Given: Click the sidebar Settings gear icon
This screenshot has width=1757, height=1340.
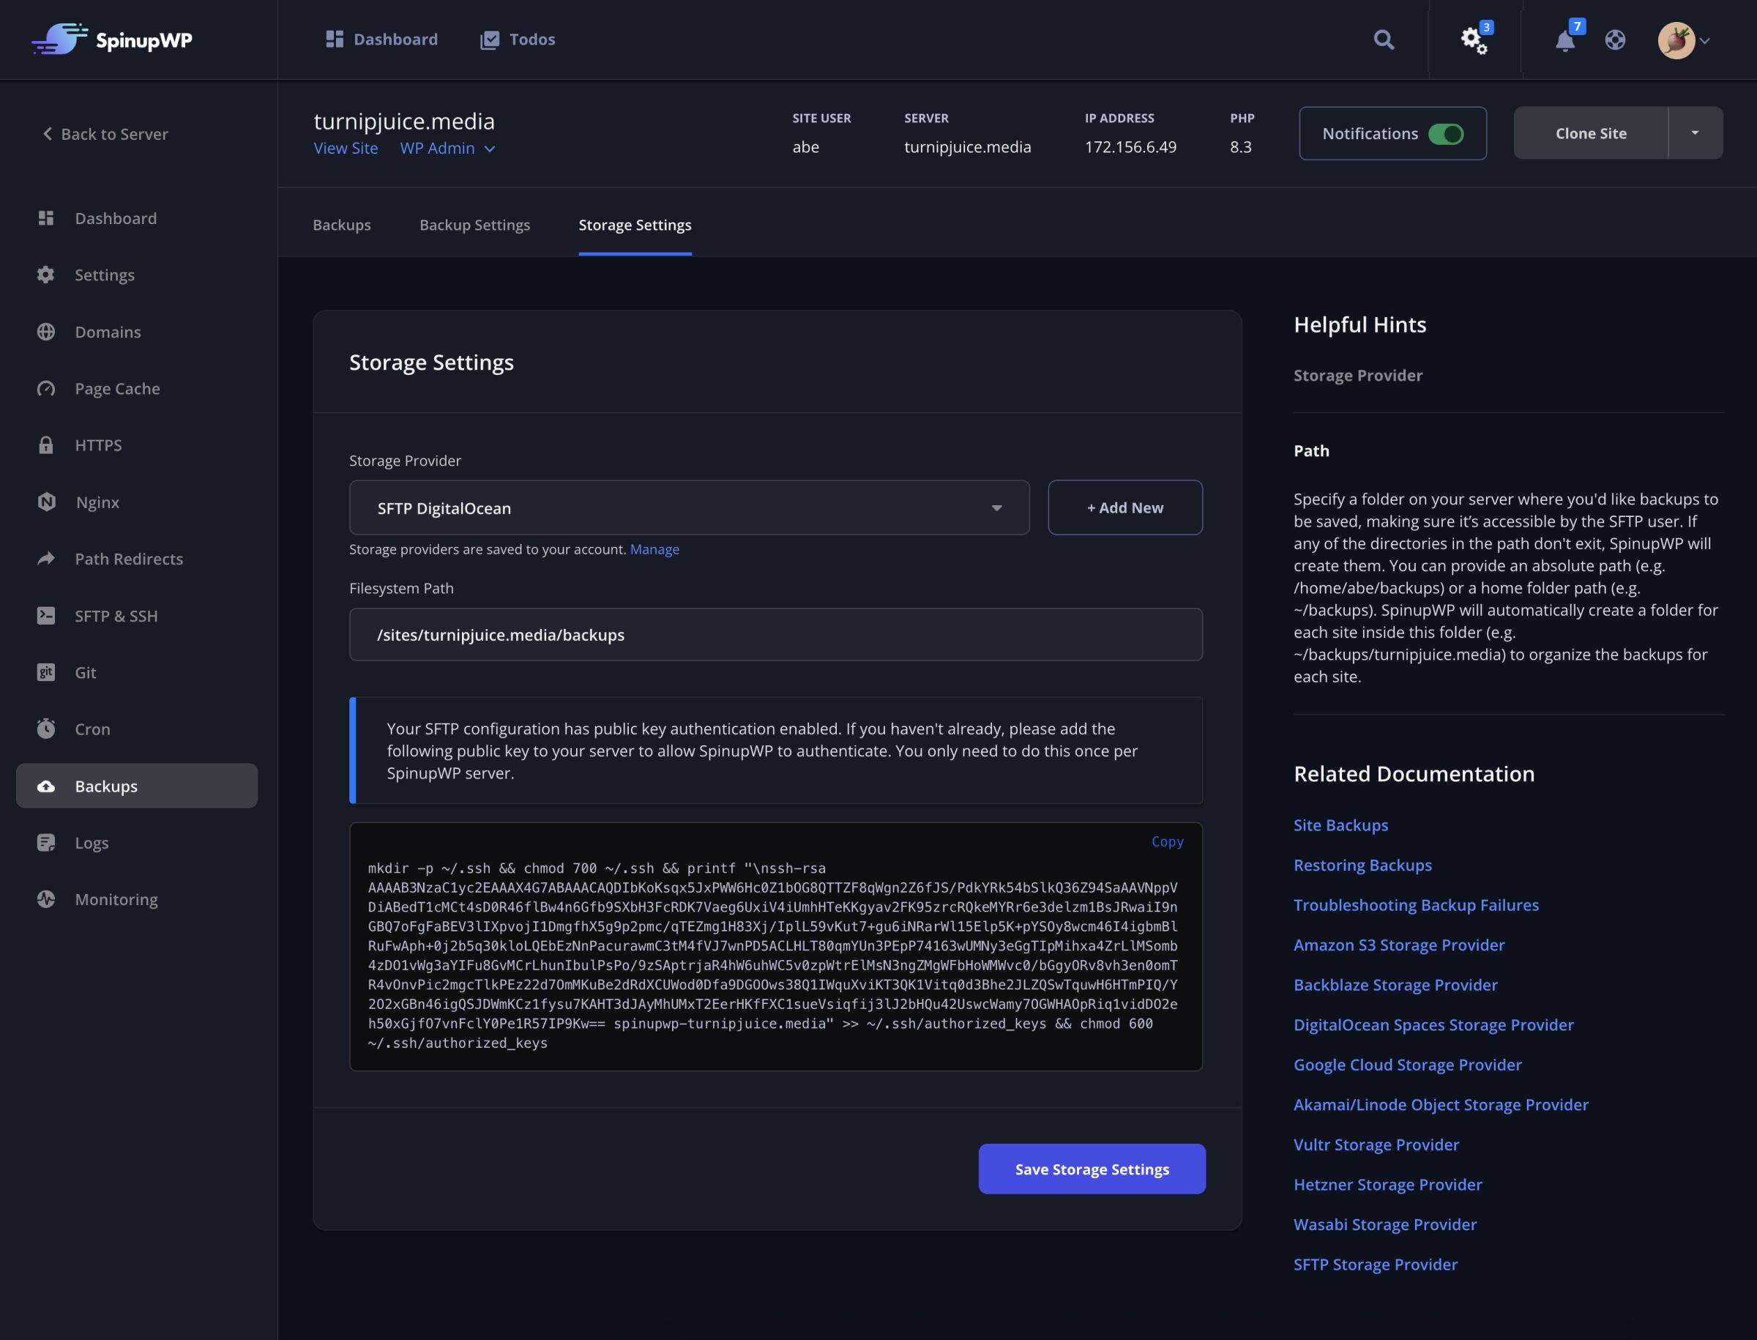Looking at the screenshot, I should click(x=46, y=275).
